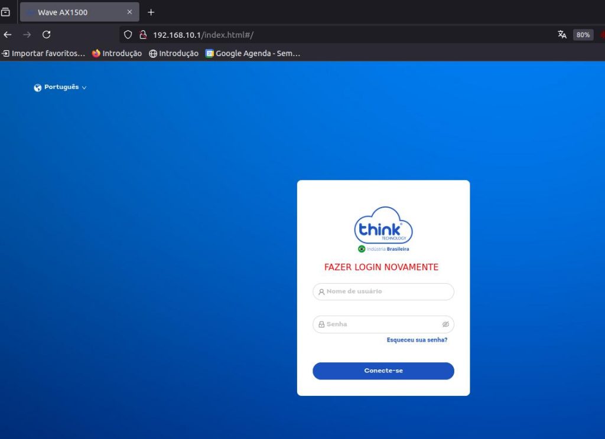
Task: Click the Nome de usuário field
Action: pyautogui.click(x=383, y=291)
